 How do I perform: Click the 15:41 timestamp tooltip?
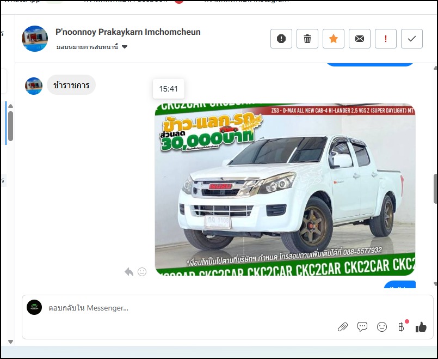[169, 89]
